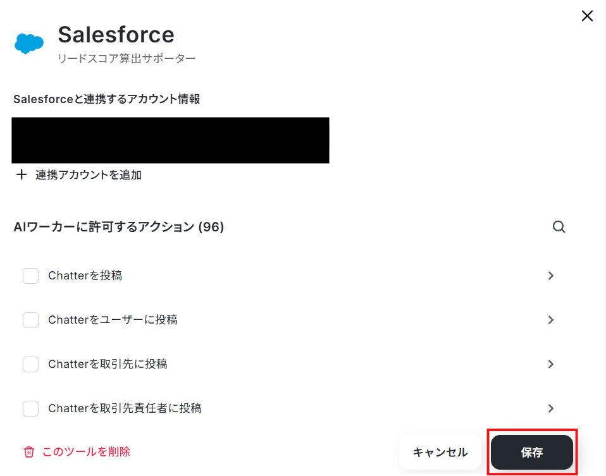This screenshot has width=606, height=476.
Task: Click the trash can delete icon
Action: point(29,451)
